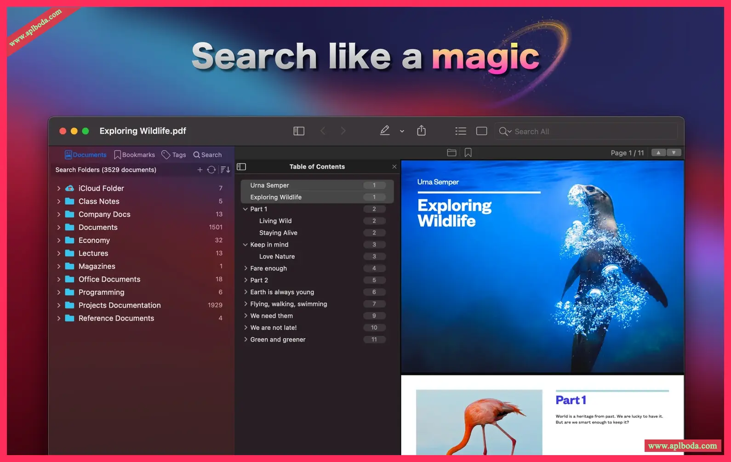Open the Tags tab
Viewport: 731px width, 462px height.
(174, 155)
